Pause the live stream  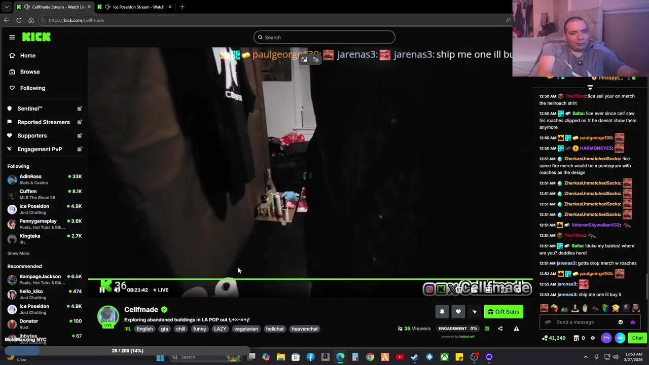pos(102,290)
